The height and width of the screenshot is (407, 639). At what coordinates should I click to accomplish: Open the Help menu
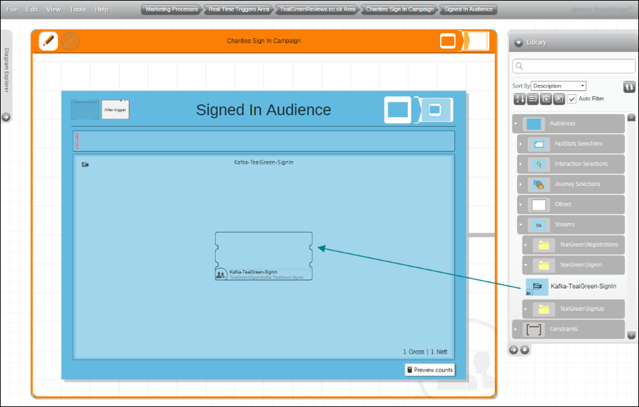102,9
